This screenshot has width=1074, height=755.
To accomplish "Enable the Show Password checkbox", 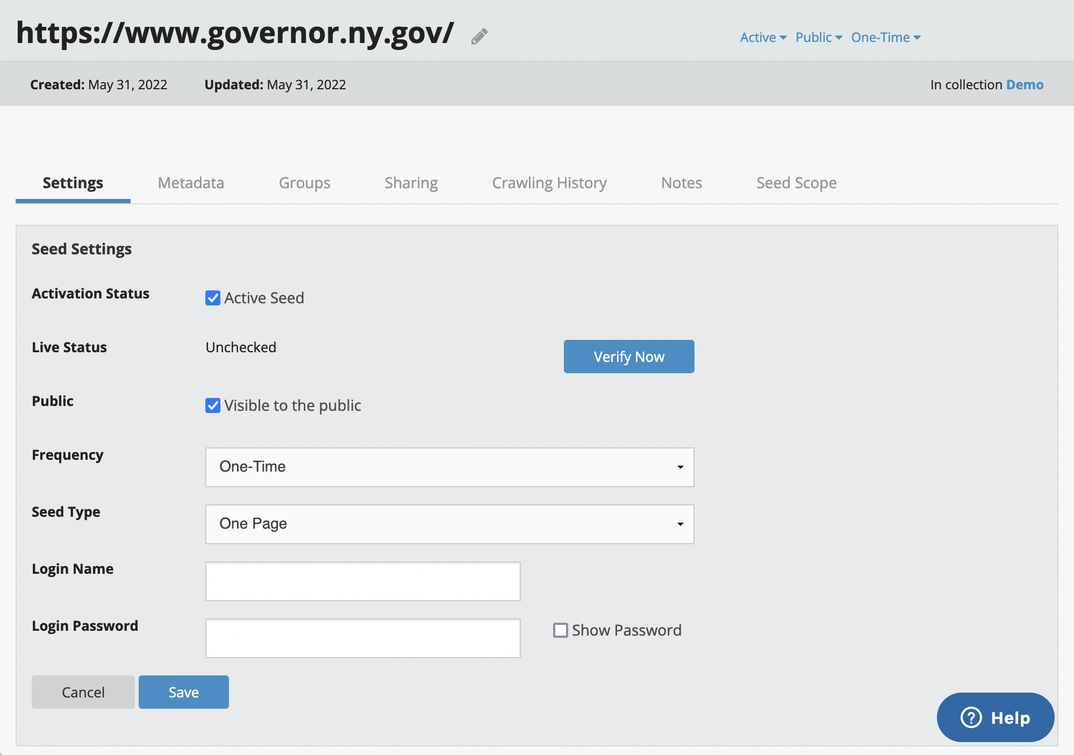I will click(561, 630).
